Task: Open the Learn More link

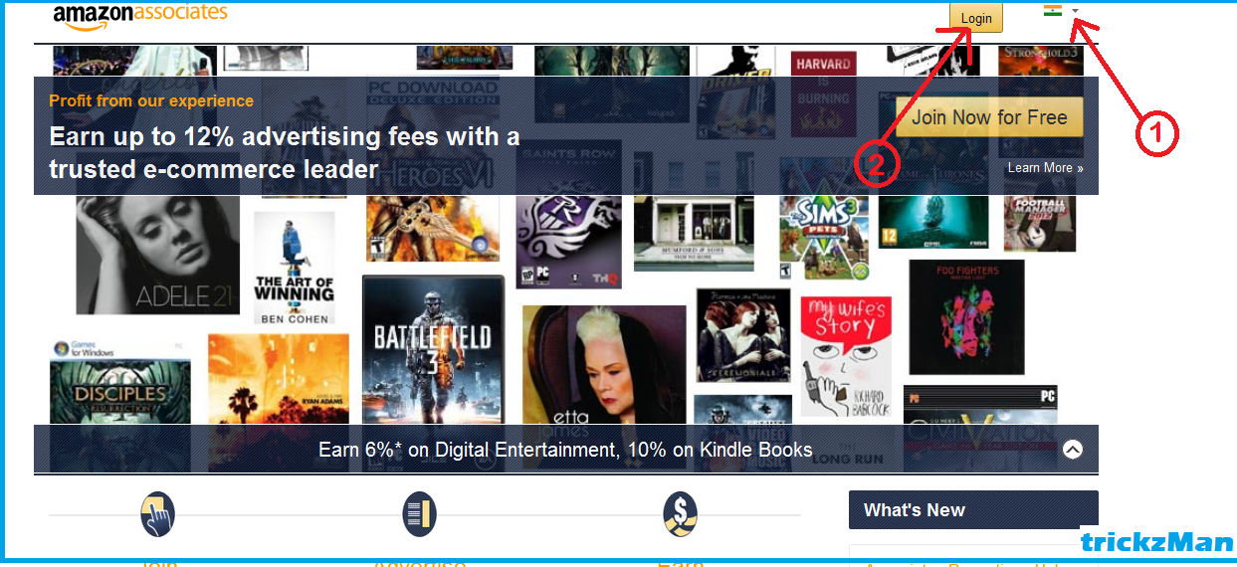Action: 1045,167
